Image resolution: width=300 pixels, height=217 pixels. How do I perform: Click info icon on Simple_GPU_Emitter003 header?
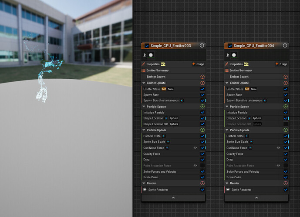coord(202,46)
